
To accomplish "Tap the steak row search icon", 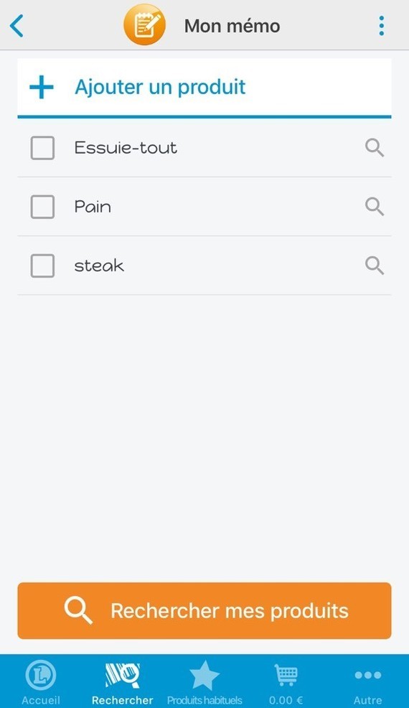I will [x=375, y=266].
